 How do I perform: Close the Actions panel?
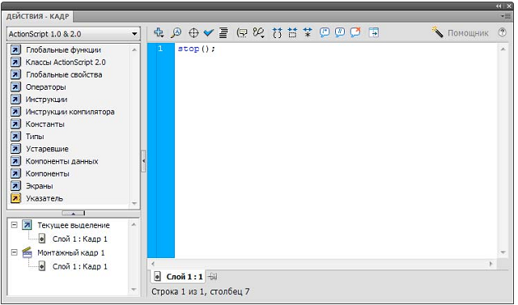click(x=509, y=6)
